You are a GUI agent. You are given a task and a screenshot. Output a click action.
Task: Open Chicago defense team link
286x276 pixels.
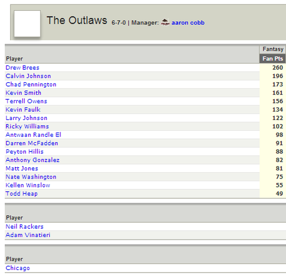[x=18, y=268]
